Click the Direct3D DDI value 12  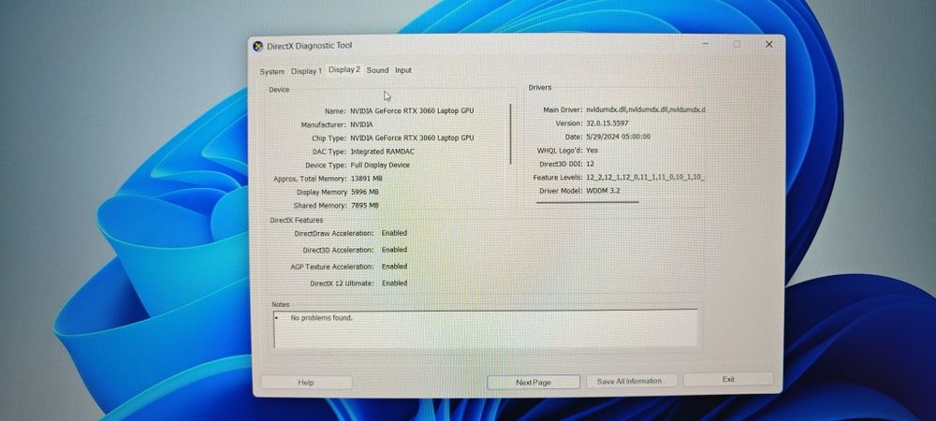[x=590, y=164]
